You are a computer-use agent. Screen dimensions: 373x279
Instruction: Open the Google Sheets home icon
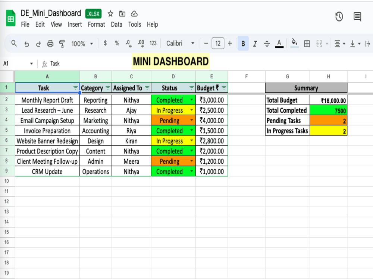point(10,18)
